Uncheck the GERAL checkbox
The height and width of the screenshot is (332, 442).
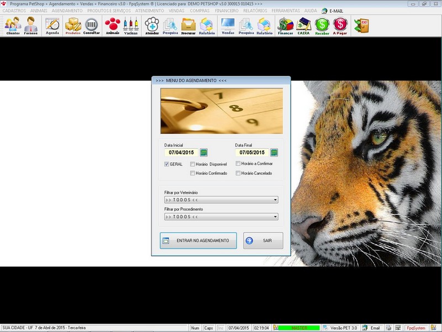pyautogui.click(x=167, y=164)
